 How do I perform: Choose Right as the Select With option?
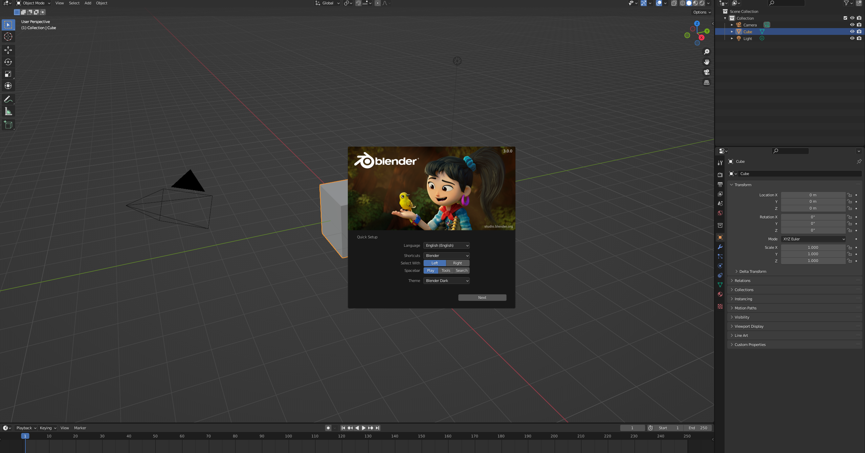pyautogui.click(x=458, y=263)
